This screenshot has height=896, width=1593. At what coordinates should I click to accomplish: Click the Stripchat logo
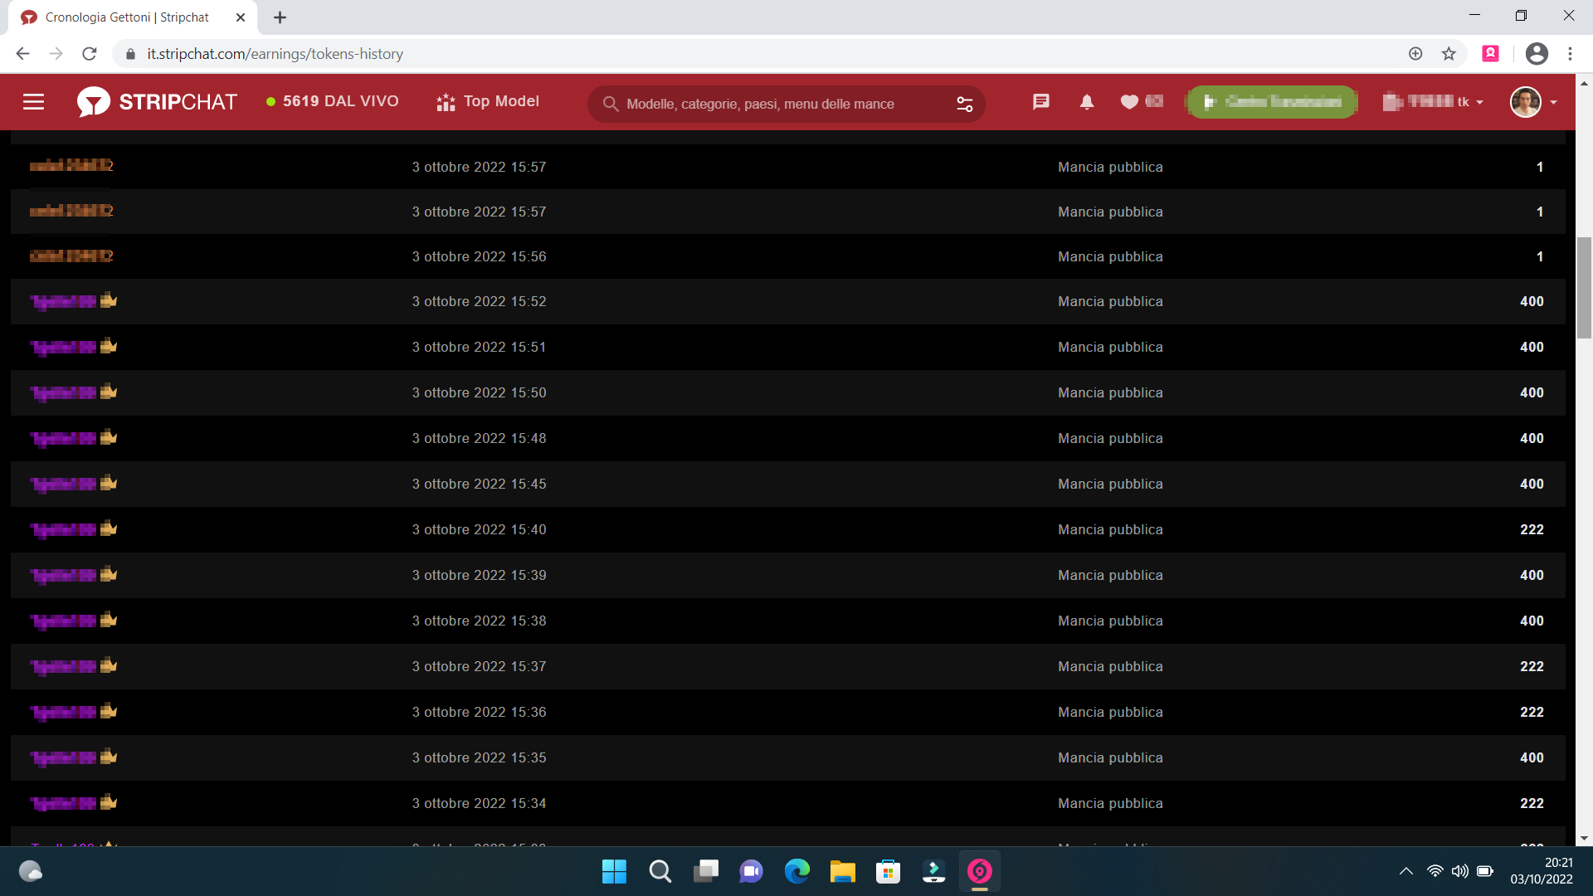[x=157, y=102]
